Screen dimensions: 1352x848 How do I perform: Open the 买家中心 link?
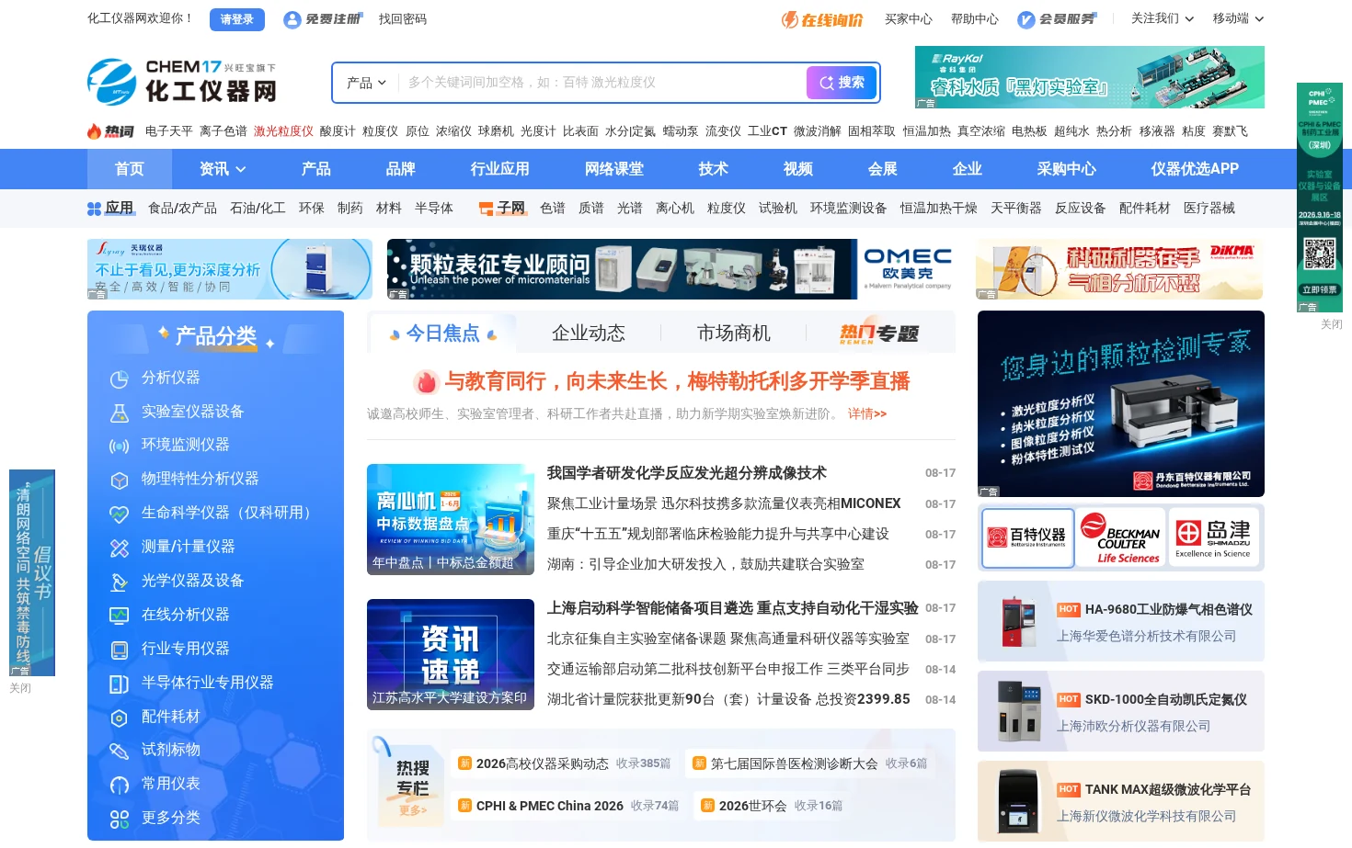[909, 18]
